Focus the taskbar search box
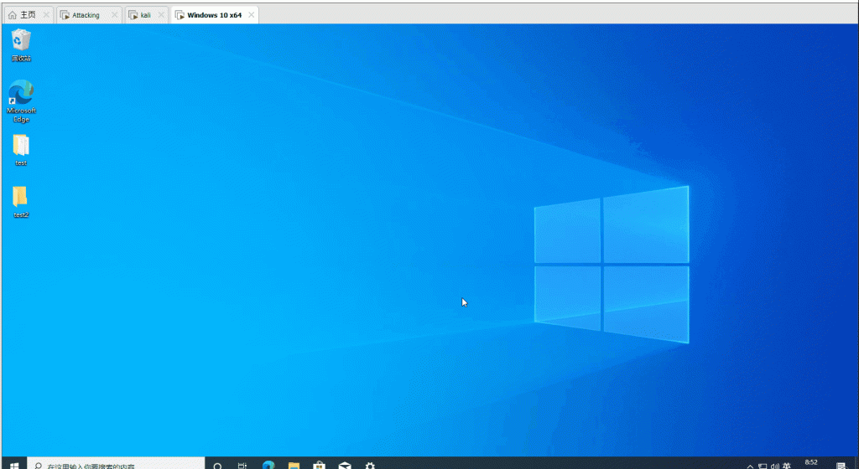This screenshot has height=469, width=859. click(116, 465)
